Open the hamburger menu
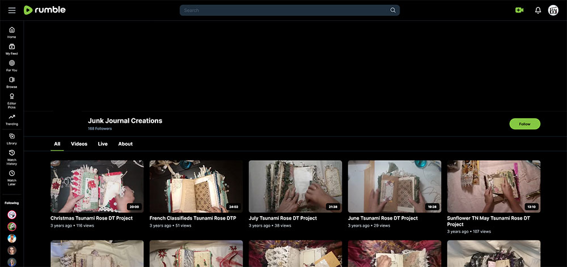This screenshot has width=567, height=267. [x=12, y=10]
